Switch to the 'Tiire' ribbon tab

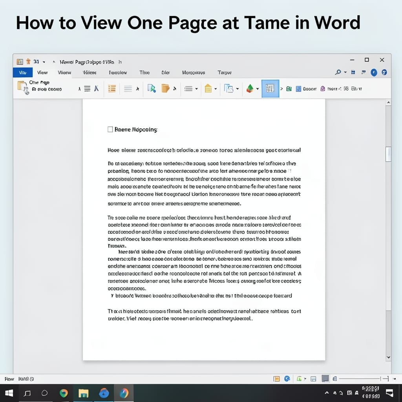click(x=144, y=73)
